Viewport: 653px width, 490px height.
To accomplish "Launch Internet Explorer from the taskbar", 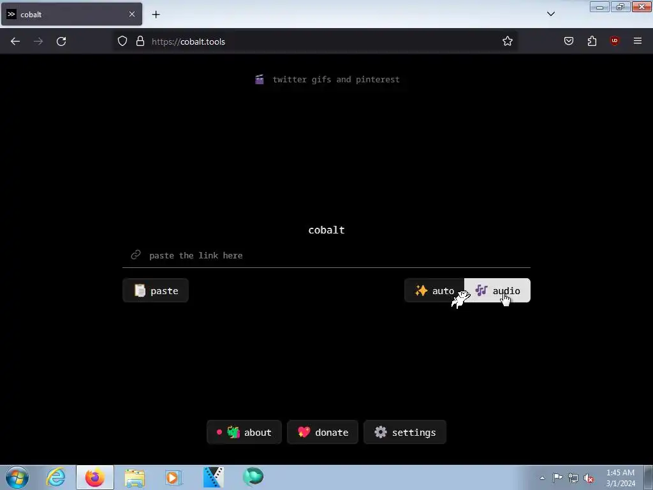I will pos(56,477).
